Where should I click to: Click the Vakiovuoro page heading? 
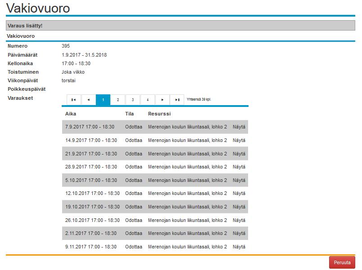click(38, 8)
